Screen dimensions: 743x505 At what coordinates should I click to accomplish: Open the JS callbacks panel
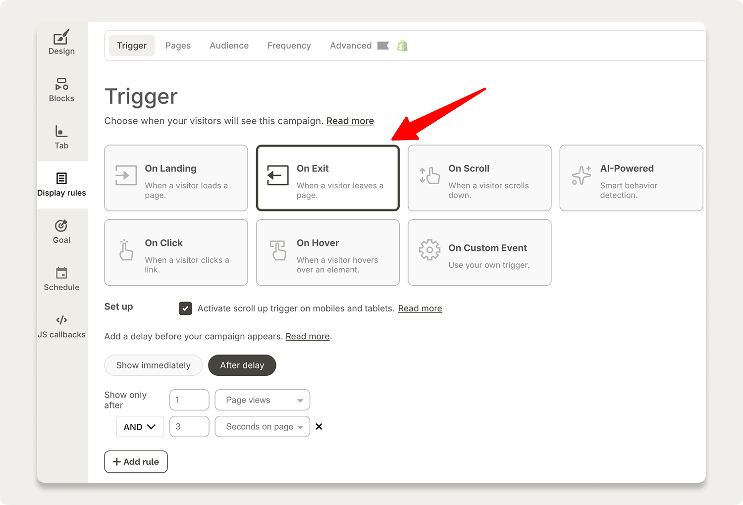click(61, 326)
